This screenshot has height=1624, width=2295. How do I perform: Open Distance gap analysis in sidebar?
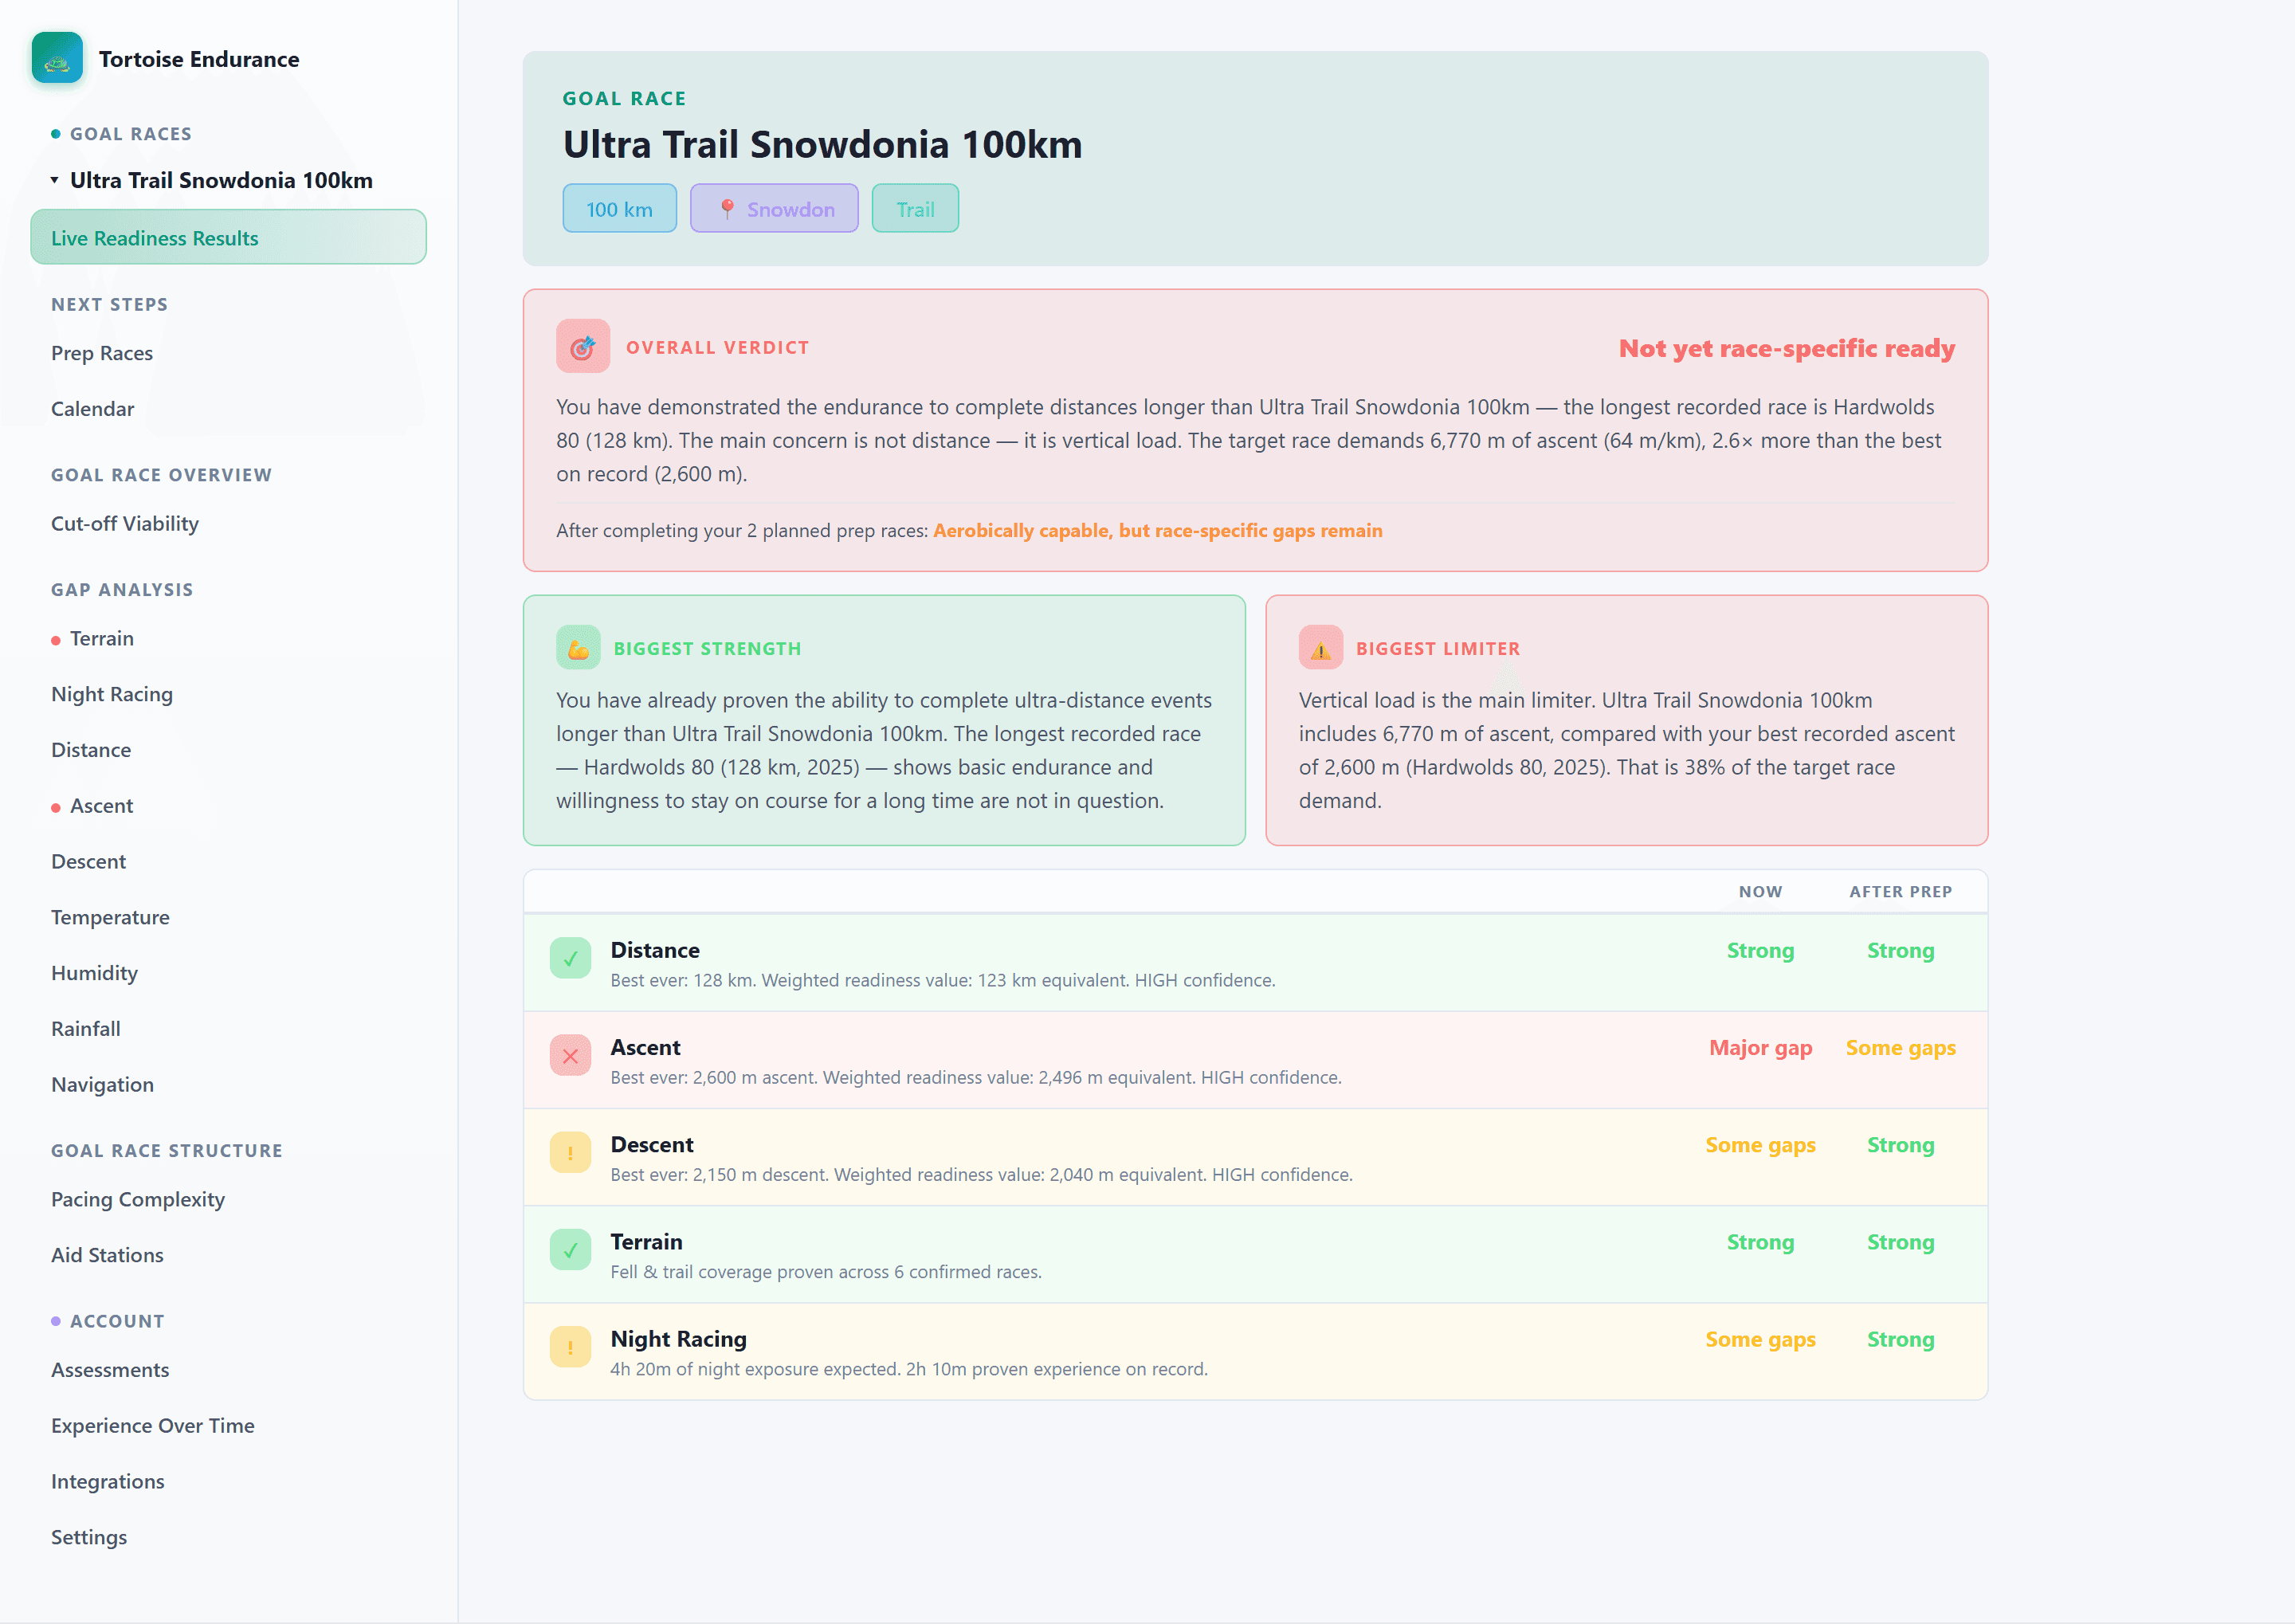coord(91,750)
